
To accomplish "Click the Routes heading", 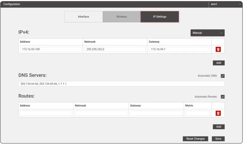I will click(27, 96).
